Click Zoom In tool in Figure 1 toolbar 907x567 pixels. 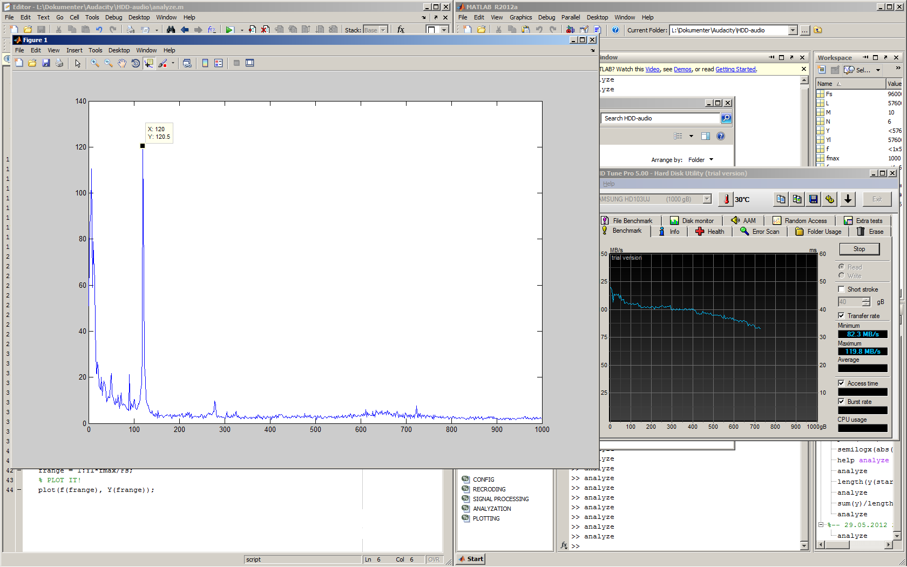point(95,63)
